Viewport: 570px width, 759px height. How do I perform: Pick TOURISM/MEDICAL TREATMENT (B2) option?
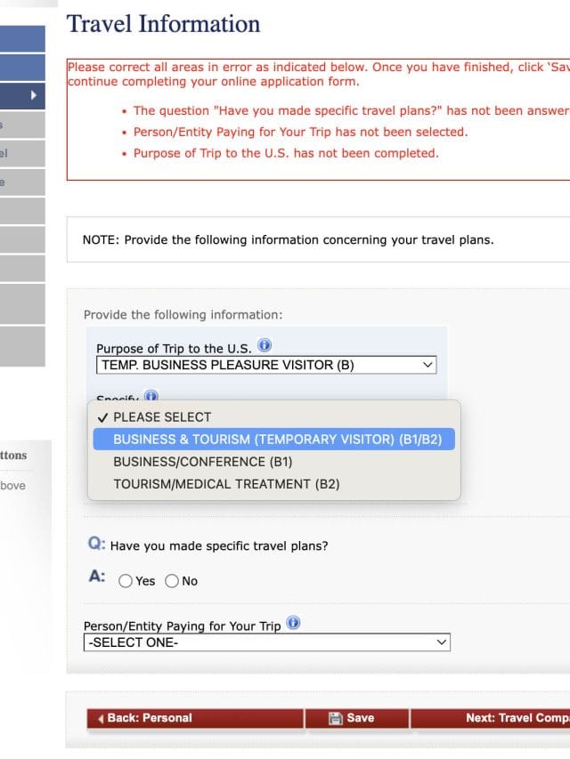226,484
